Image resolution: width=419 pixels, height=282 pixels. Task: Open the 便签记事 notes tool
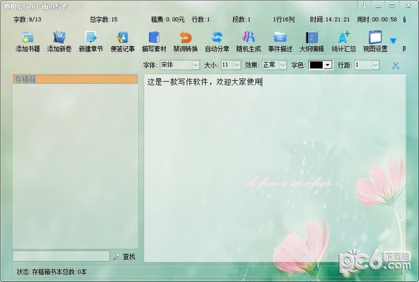click(x=122, y=42)
